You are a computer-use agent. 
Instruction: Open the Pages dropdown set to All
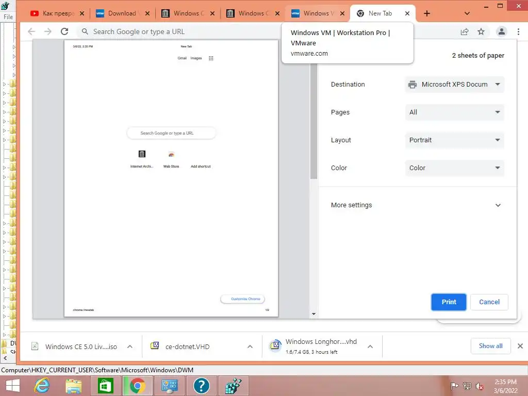455,112
